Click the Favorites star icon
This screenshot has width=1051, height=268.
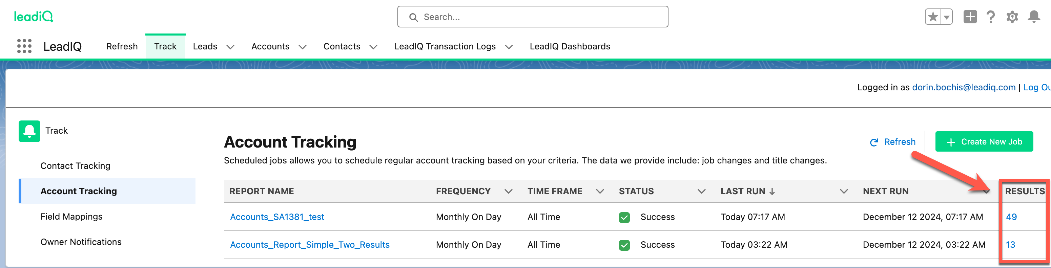point(933,17)
